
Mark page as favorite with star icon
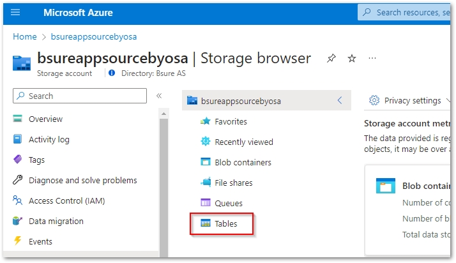click(352, 59)
